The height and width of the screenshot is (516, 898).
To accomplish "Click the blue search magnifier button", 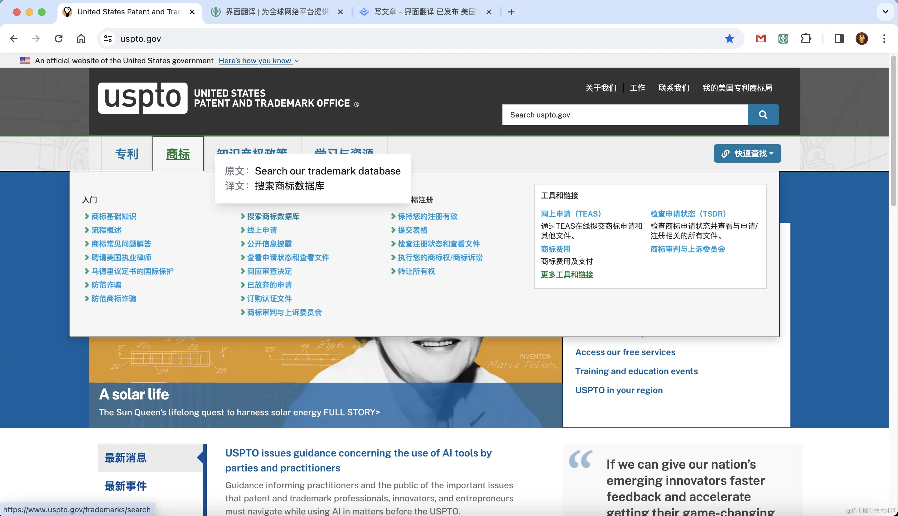I will tap(763, 114).
